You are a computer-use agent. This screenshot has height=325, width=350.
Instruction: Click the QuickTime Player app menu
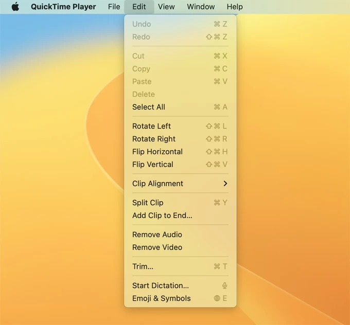pyautogui.click(x=63, y=7)
